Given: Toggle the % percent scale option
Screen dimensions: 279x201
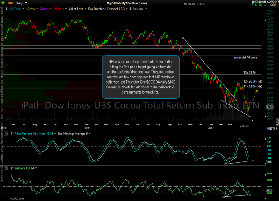Looking at the screenshot, I should [274, 128].
